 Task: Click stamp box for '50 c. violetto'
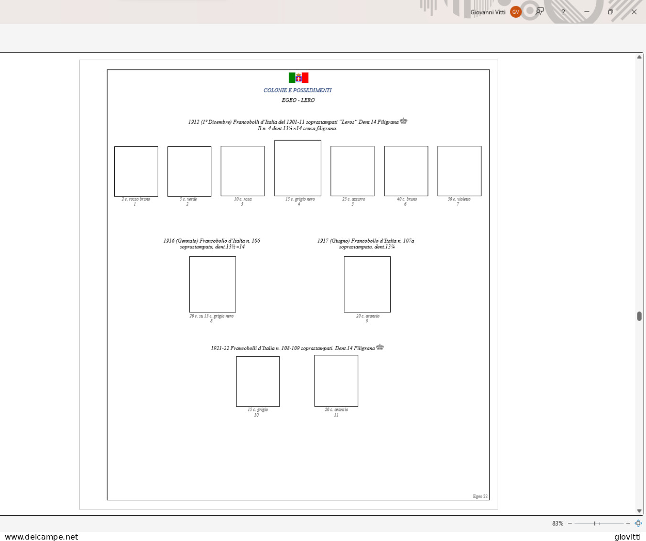(x=460, y=171)
